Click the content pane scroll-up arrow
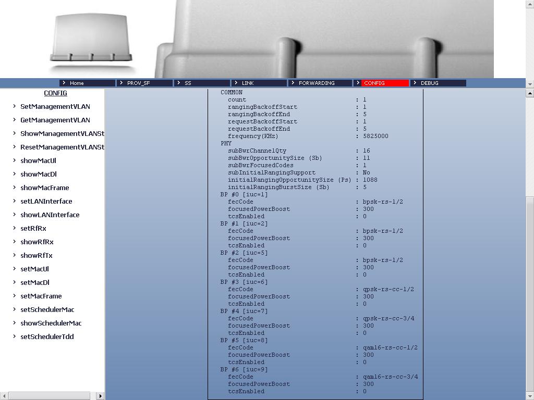The height and width of the screenshot is (400, 534). pos(530,93)
